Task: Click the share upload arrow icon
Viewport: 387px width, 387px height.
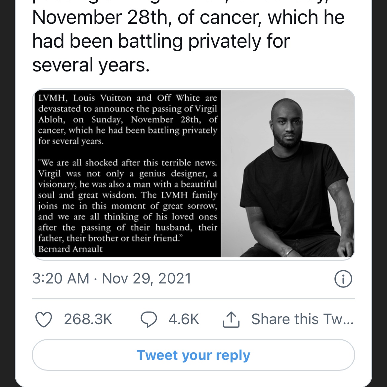Action: 231,320
